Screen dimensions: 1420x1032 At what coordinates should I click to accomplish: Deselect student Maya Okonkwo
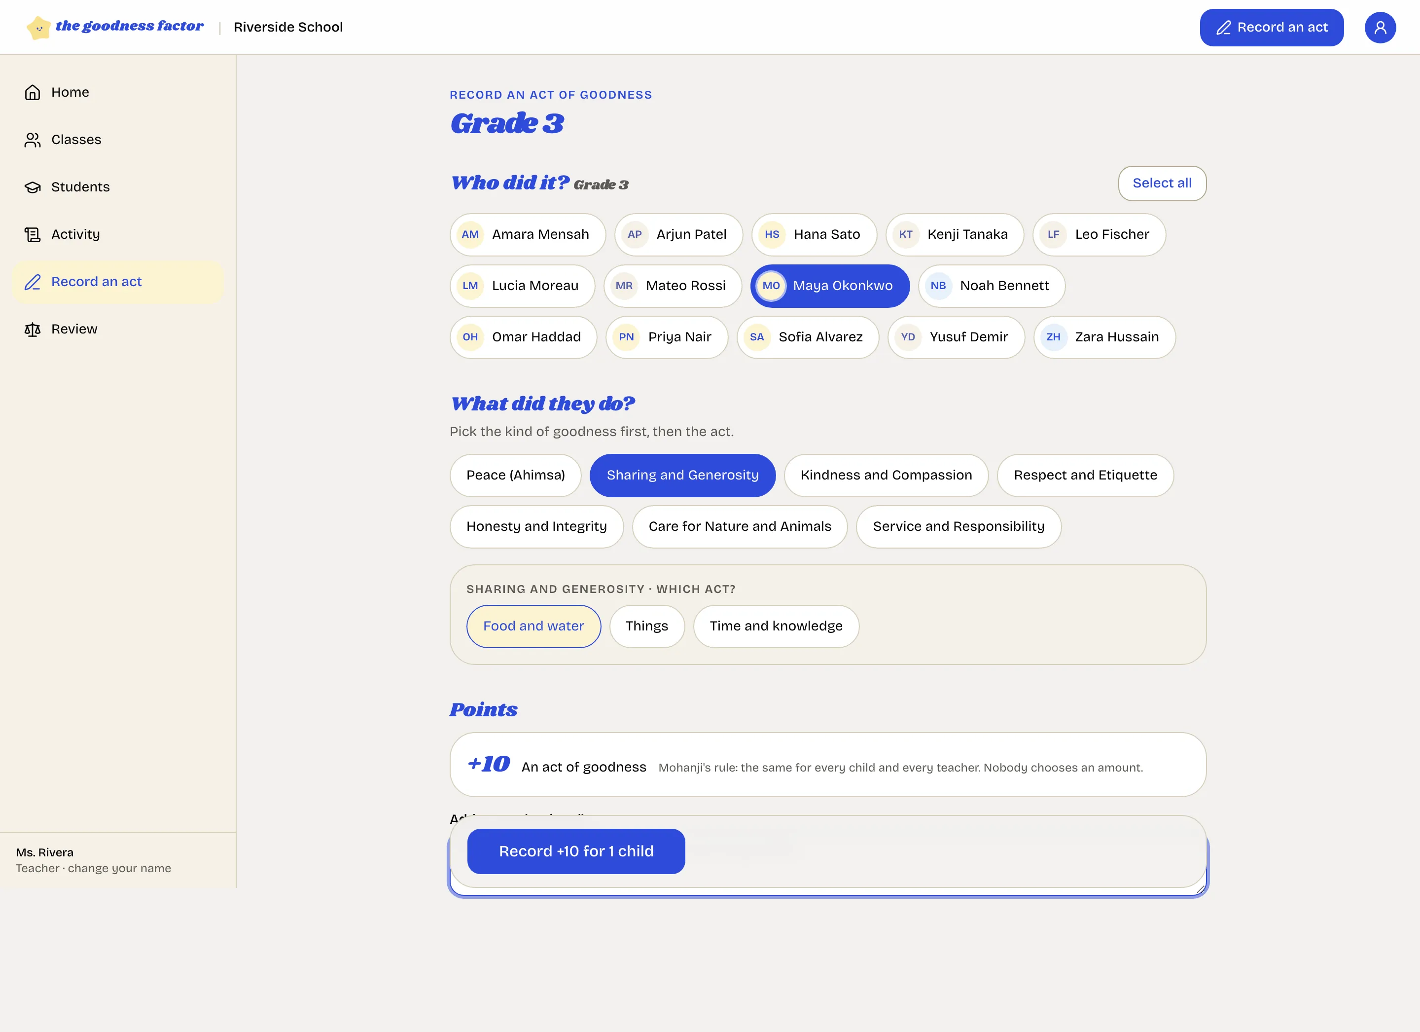point(830,286)
